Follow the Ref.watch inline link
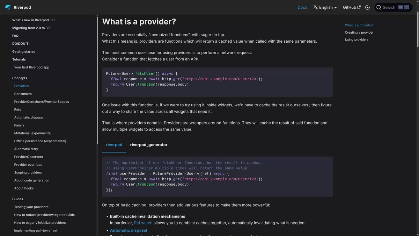The width and height of the screenshot is (419, 236). pos(144,223)
